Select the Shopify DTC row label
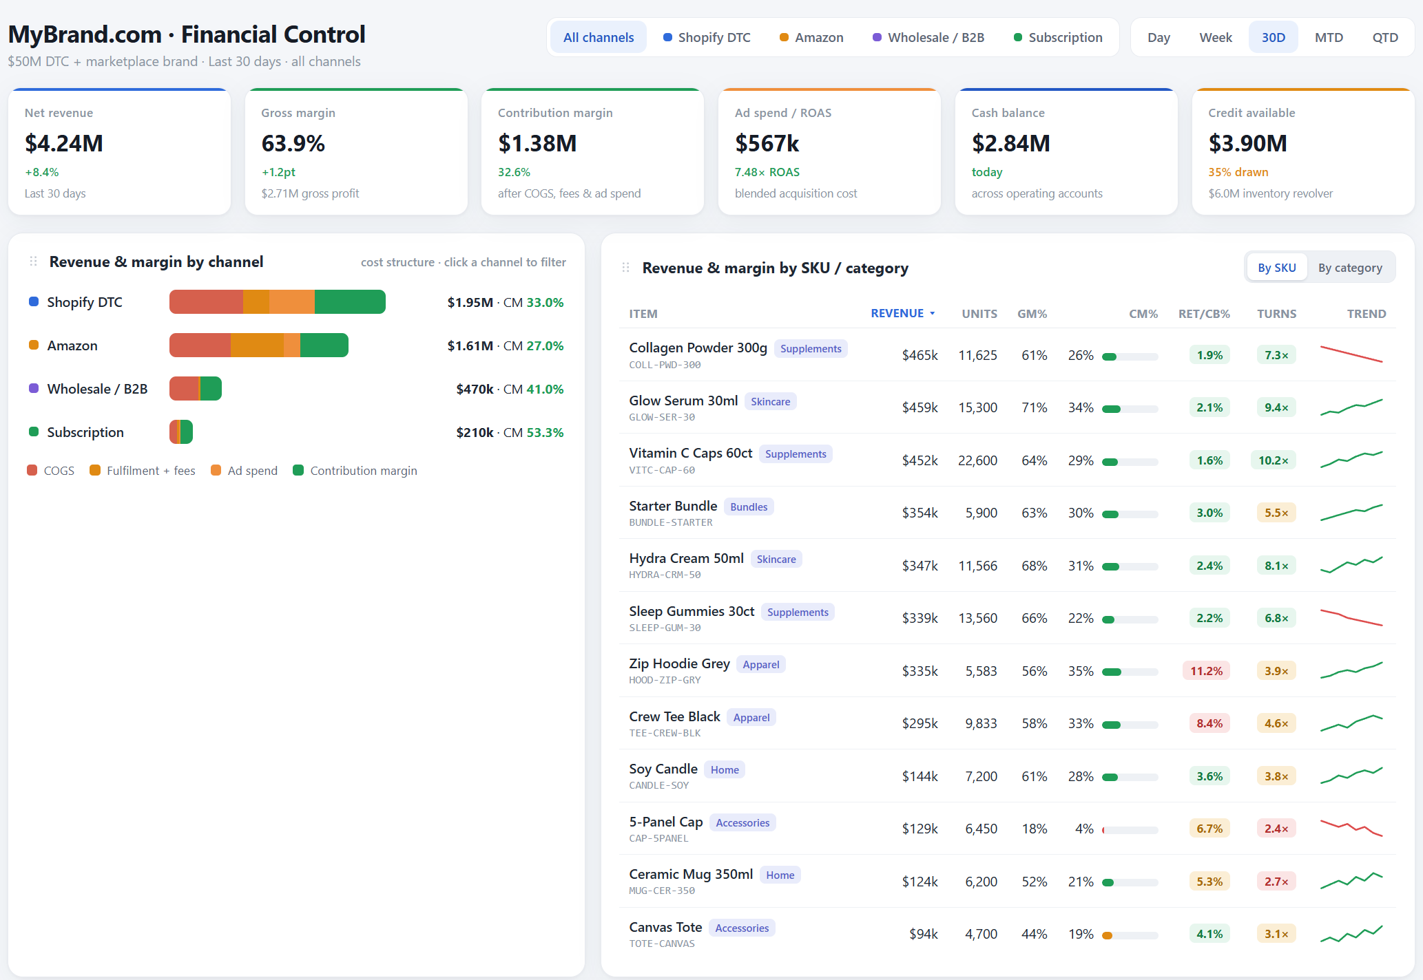Viewport: 1423px width, 980px height. [84, 302]
